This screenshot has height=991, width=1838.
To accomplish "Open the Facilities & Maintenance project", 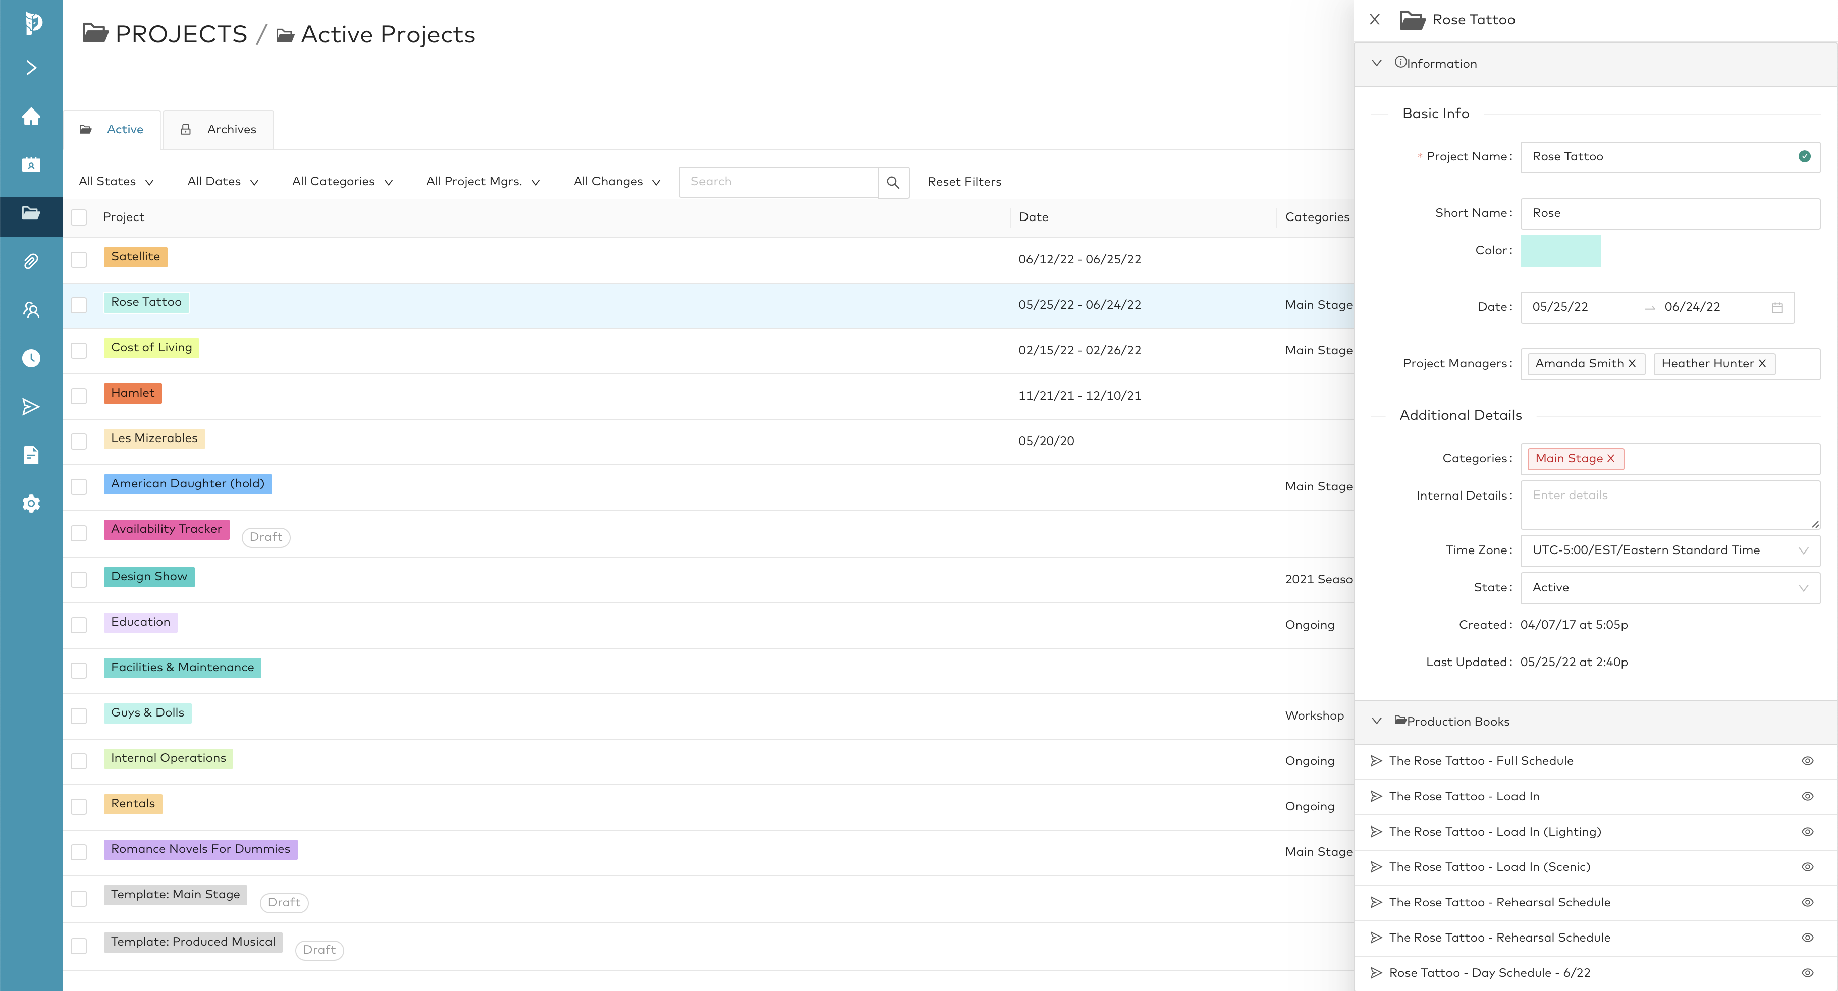I will (x=183, y=668).
